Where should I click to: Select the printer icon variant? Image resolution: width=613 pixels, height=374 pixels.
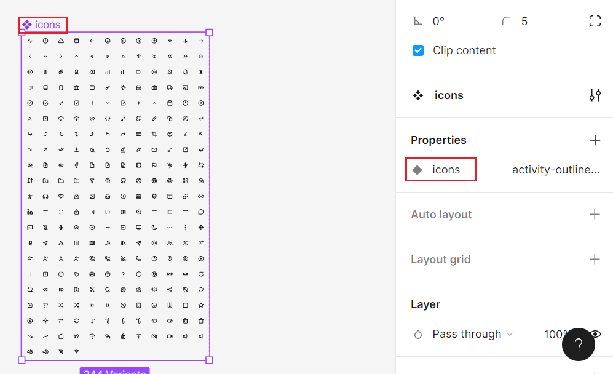tap(92, 274)
